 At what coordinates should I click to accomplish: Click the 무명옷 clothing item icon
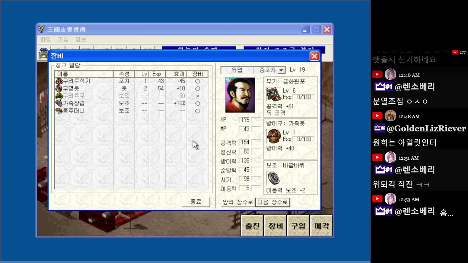[x=58, y=88]
